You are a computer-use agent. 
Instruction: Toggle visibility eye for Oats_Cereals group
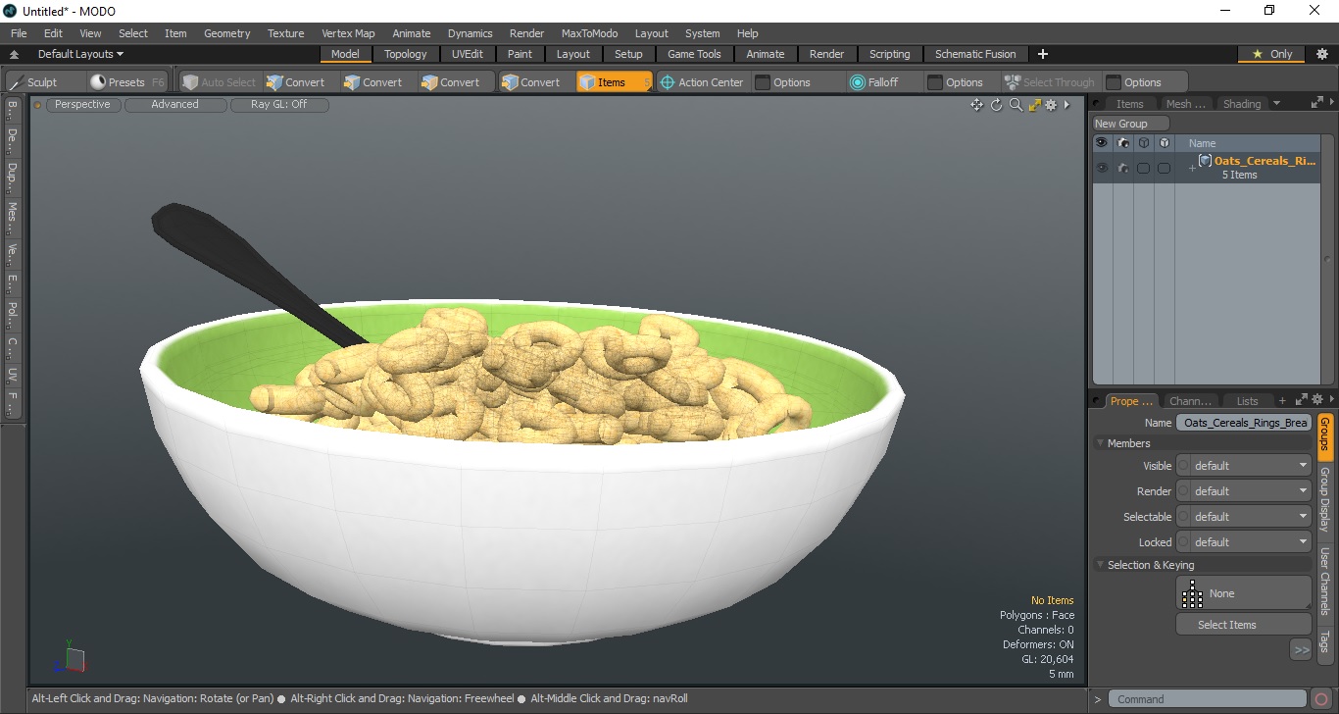point(1102,168)
